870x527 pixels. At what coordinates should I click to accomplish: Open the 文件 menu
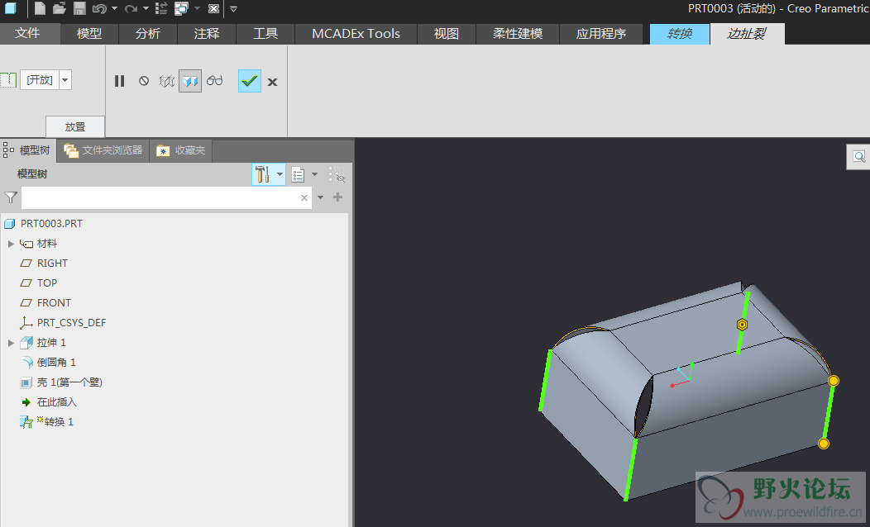coord(27,33)
